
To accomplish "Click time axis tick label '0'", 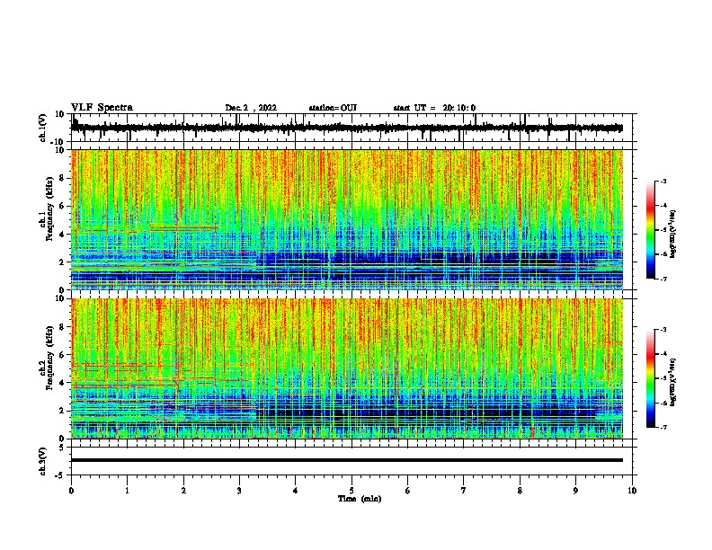I will [x=71, y=491].
